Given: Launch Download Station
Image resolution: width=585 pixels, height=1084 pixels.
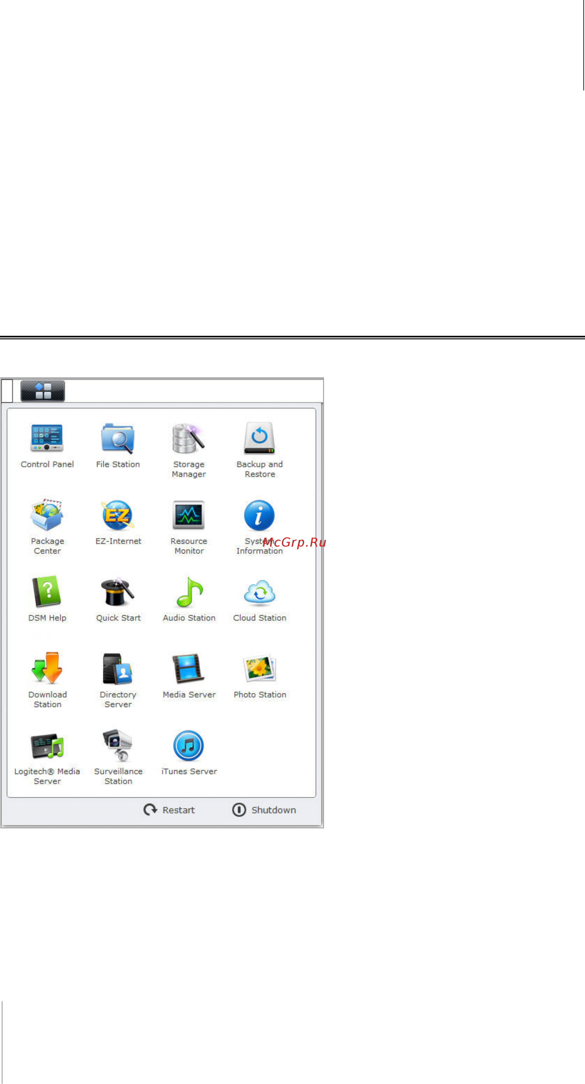Looking at the screenshot, I should pyautogui.click(x=47, y=669).
